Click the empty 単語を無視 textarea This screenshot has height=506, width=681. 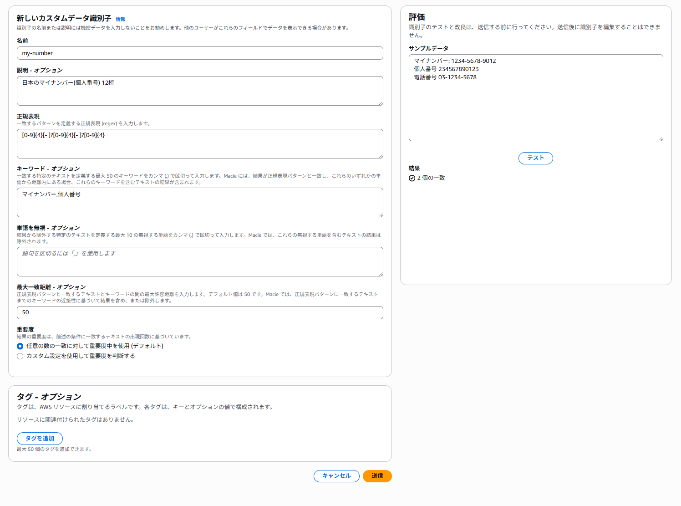coord(200,262)
